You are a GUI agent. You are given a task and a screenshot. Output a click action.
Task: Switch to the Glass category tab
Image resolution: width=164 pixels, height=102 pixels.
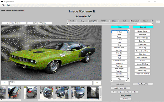[x=114, y=21]
